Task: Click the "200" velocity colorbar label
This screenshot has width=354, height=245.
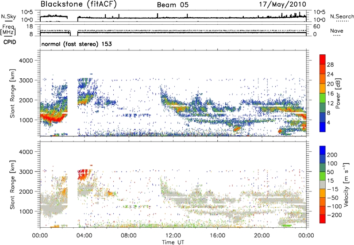Action: (332, 155)
